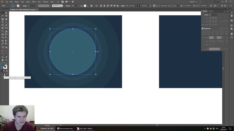Click Horizontal Align Center icon
Image resolution: width=234 pixels, height=131 pixels.
point(105,6)
